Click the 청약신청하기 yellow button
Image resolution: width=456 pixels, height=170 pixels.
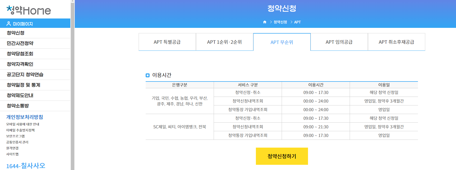click(x=282, y=156)
